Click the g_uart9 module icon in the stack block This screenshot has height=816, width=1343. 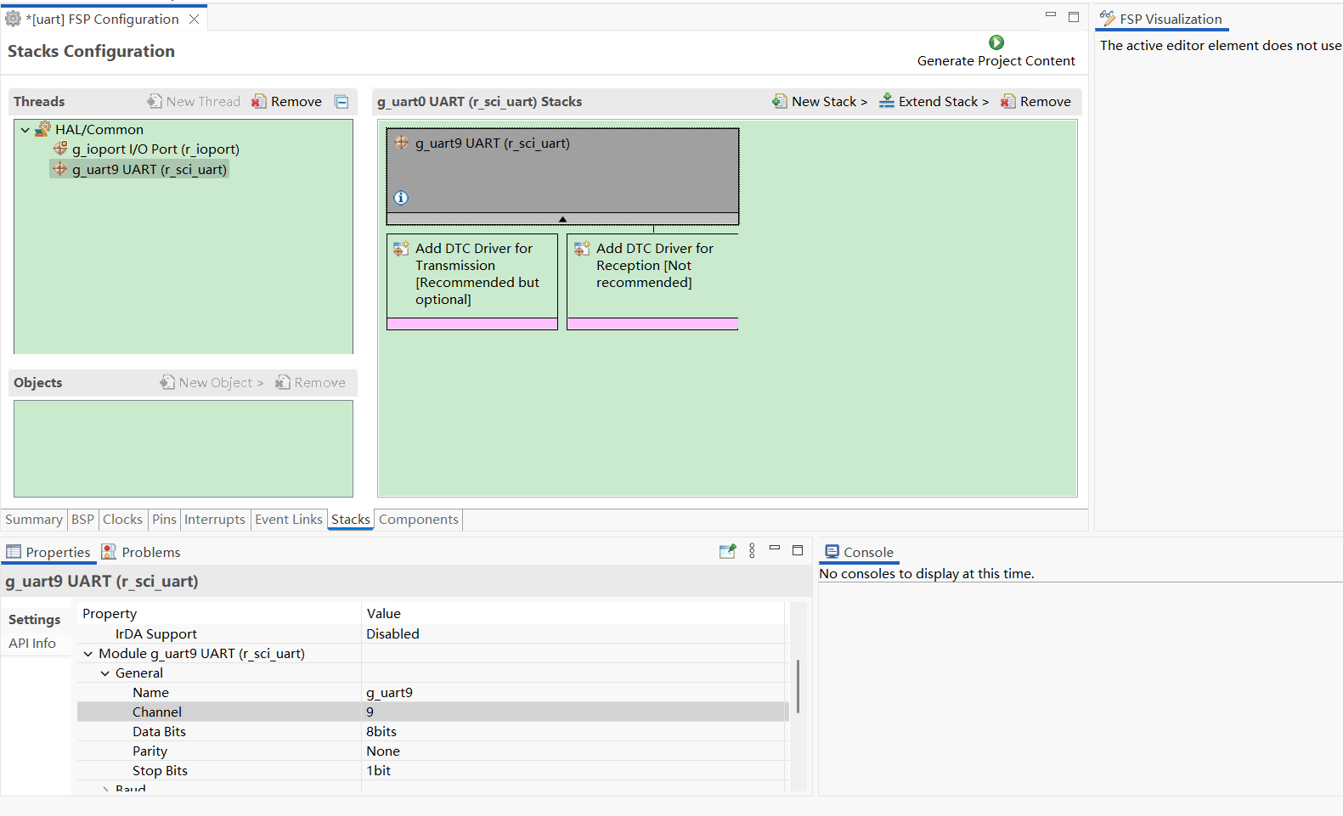402,143
